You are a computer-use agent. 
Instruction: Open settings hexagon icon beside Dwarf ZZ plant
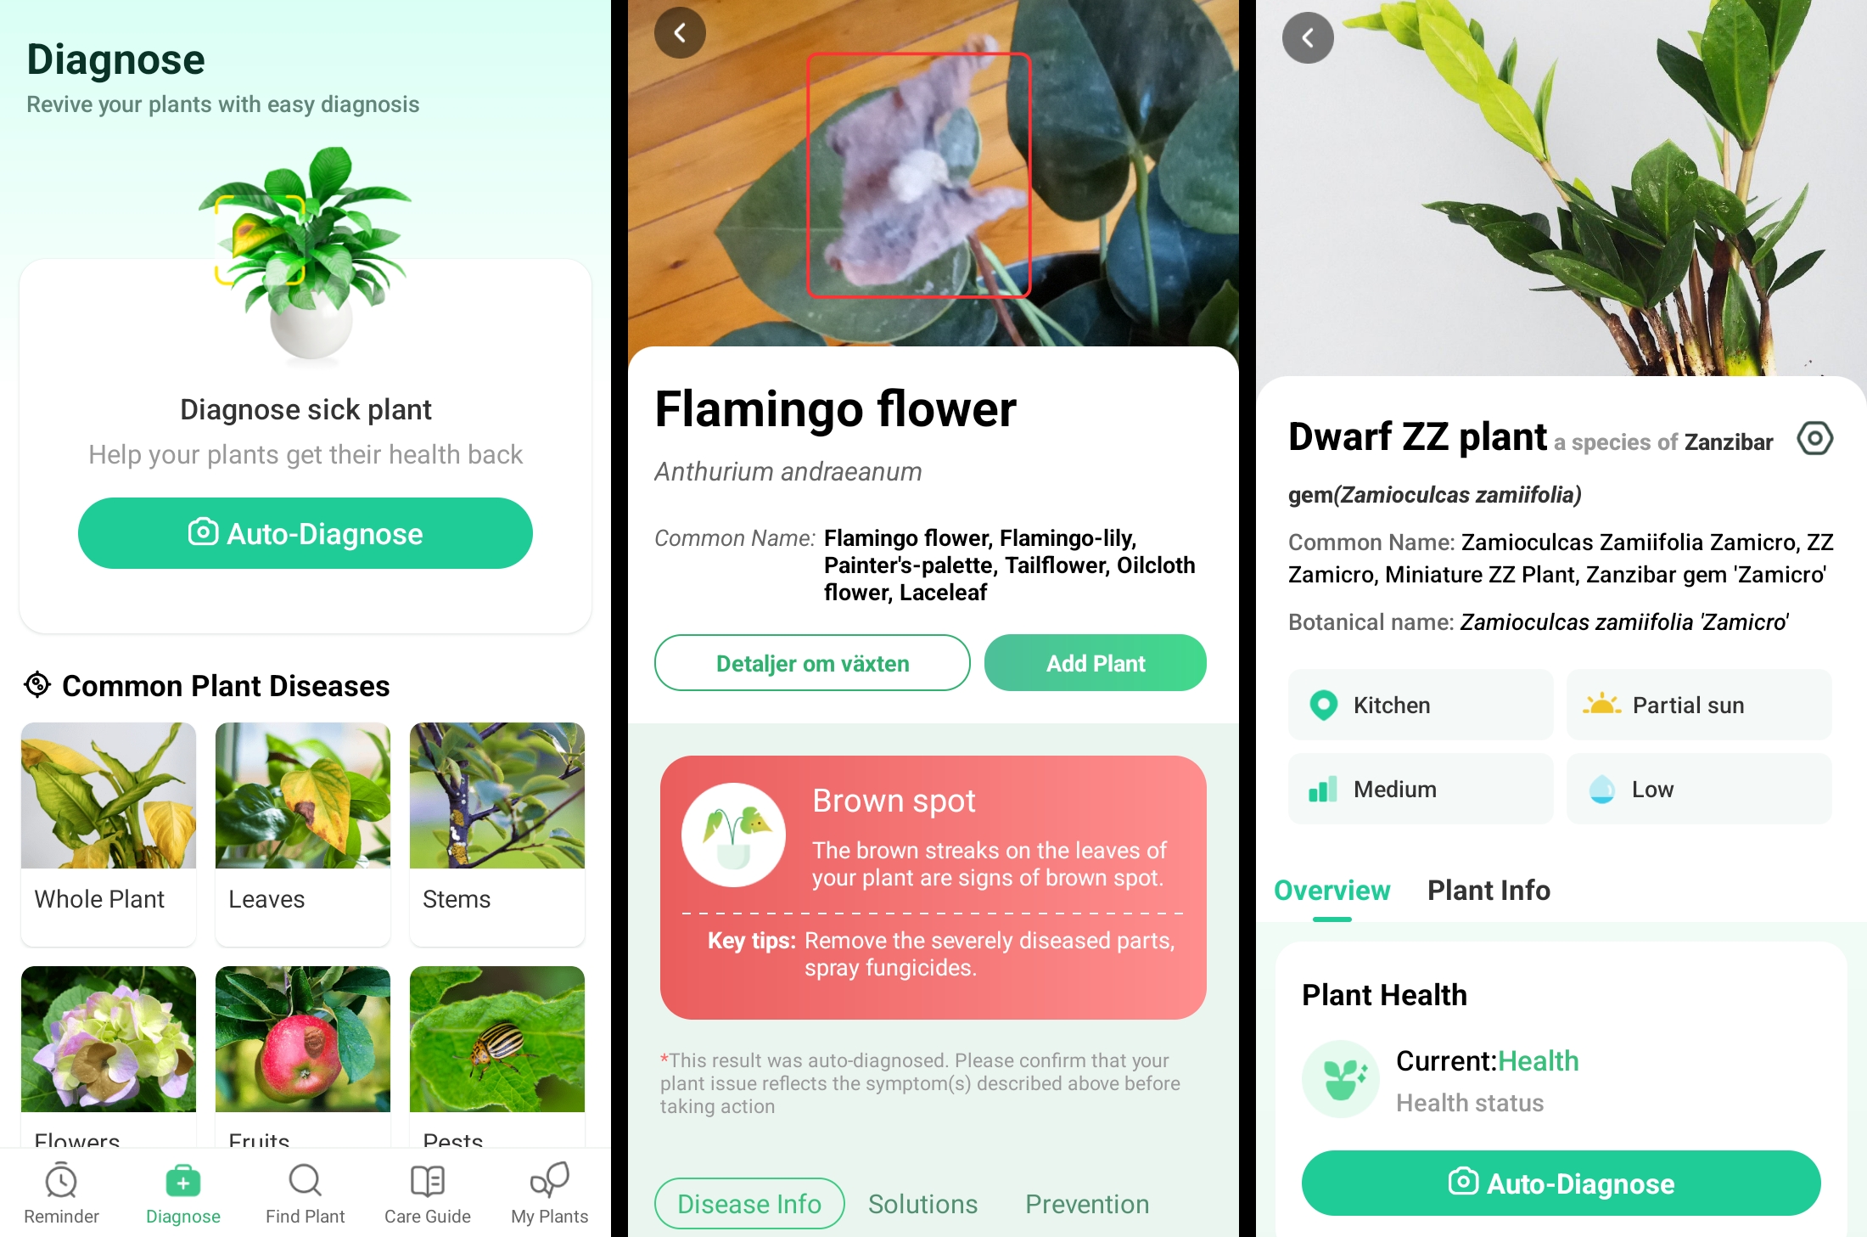(x=1814, y=438)
